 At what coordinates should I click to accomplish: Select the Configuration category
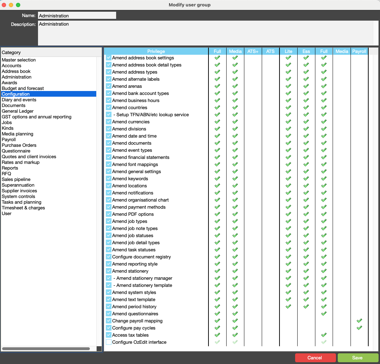pos(48,94)
